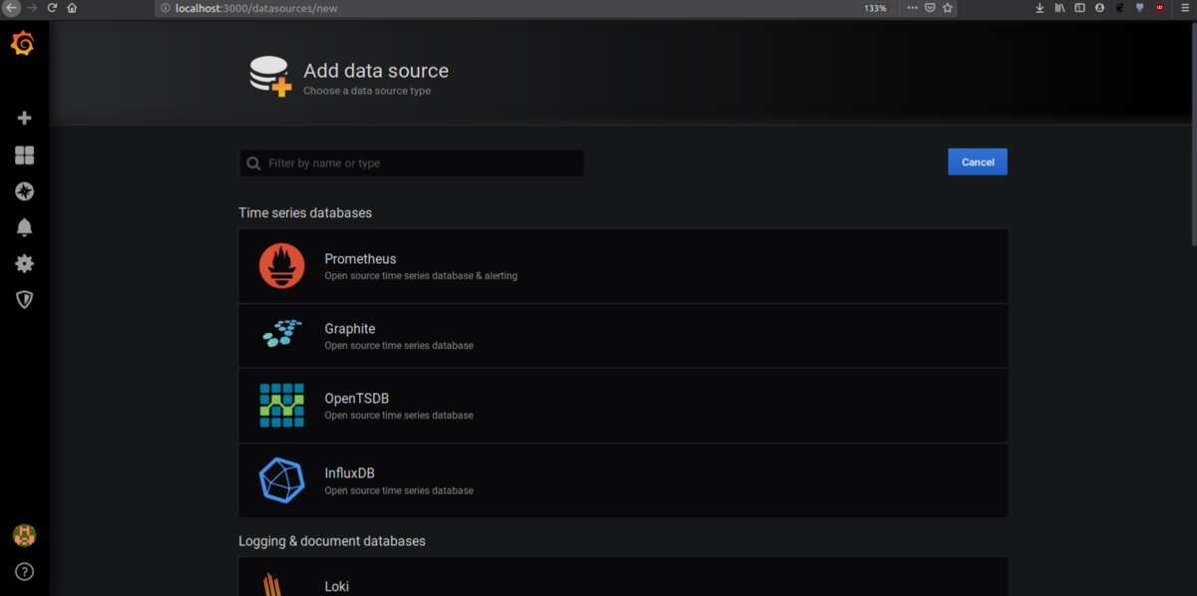Click the Prometheus flame logo
The width and height of the screenshot is (1197, 596).
[x=282, y=266]
